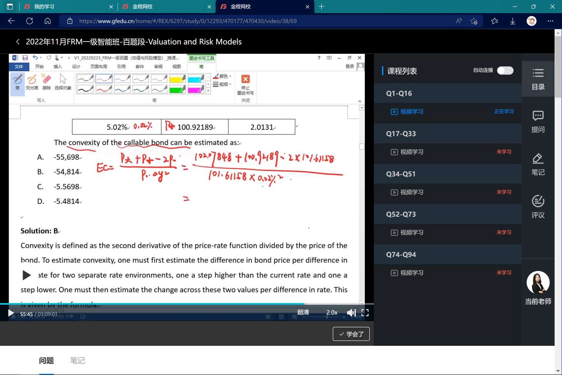Click the 学会了 button

[351, 334]
